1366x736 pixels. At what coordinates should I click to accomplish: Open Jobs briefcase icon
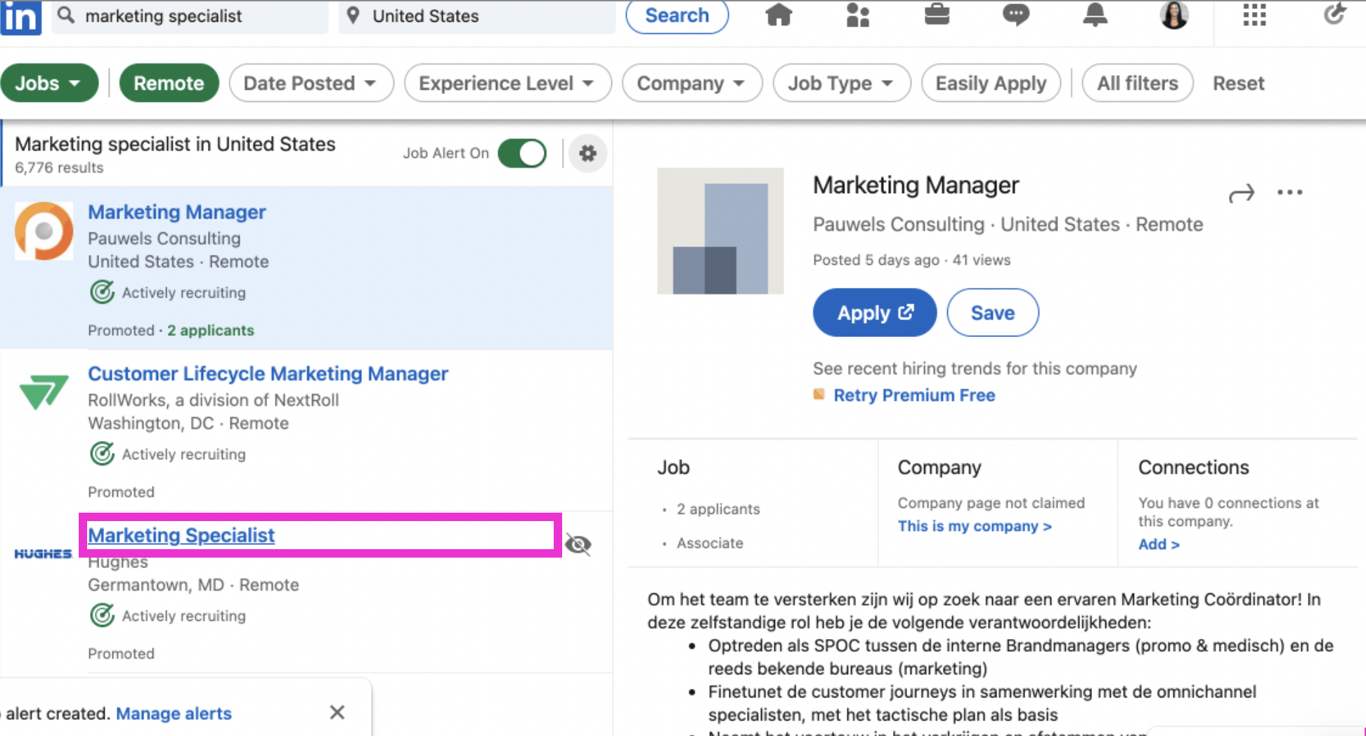pyautogui.click(x=937, y=15)
